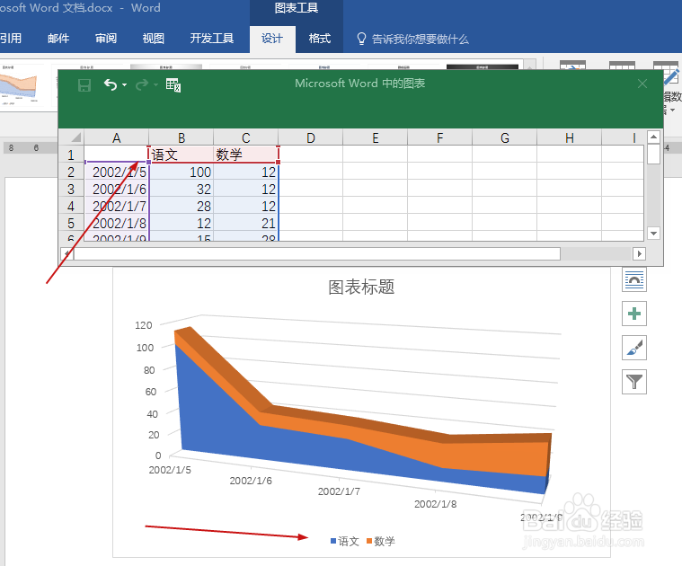Click the lightbulb Tell Me icon
This screenshot has height=566, width=682.
pos(361,39)
